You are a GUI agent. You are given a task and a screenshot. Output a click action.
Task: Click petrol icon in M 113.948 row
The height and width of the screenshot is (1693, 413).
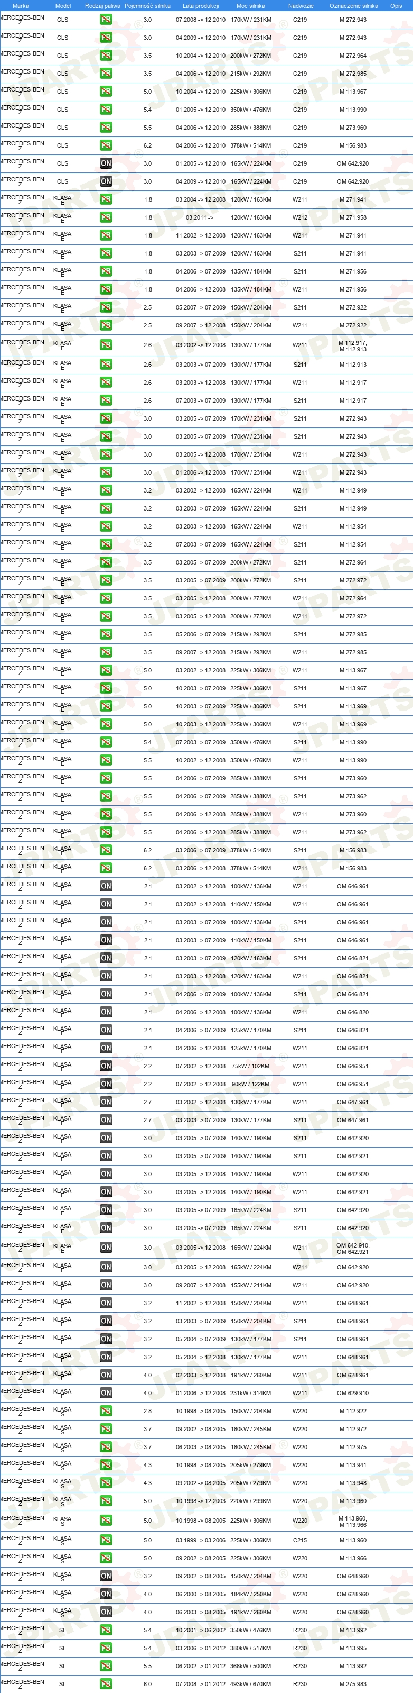tap(106, 1483)
